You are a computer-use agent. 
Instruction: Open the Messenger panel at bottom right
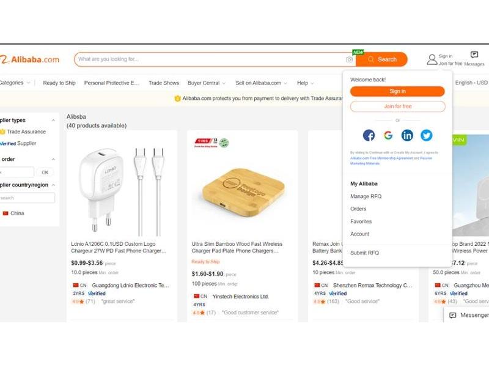[x=468, y=314]
